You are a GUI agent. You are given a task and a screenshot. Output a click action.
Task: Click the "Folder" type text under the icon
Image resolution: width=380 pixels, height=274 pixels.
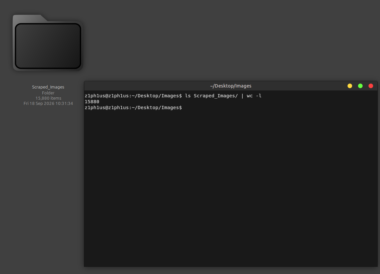48,93
